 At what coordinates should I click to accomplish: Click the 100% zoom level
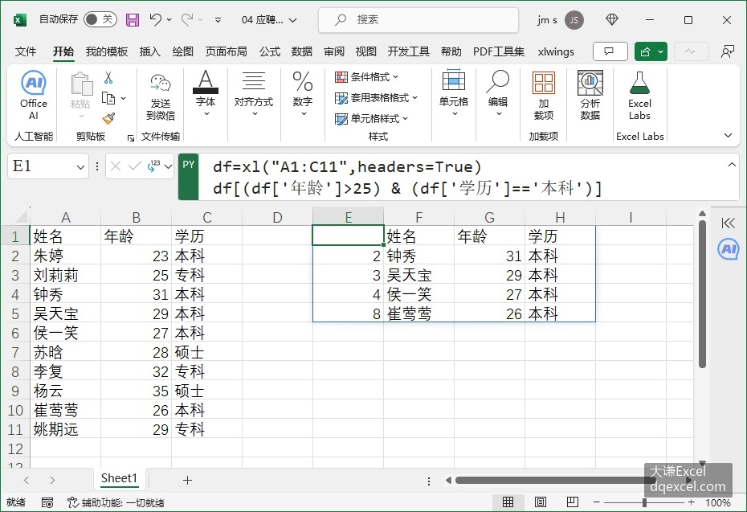(717, 502)
